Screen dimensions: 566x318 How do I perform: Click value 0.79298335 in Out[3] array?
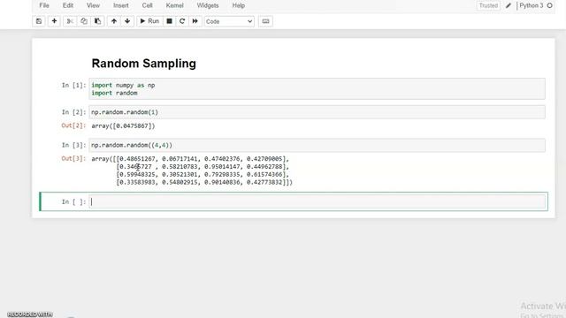pos(222,174)
